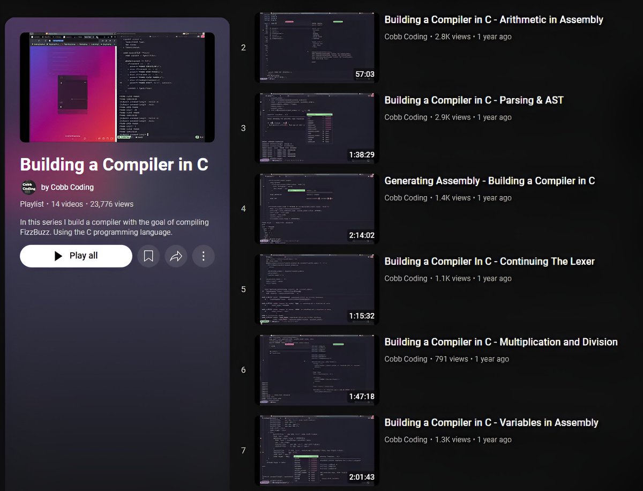Open thumbnail of Arithmetic in Assembly video
Viewport: 643px width, 491px height.
pos(317,48)
